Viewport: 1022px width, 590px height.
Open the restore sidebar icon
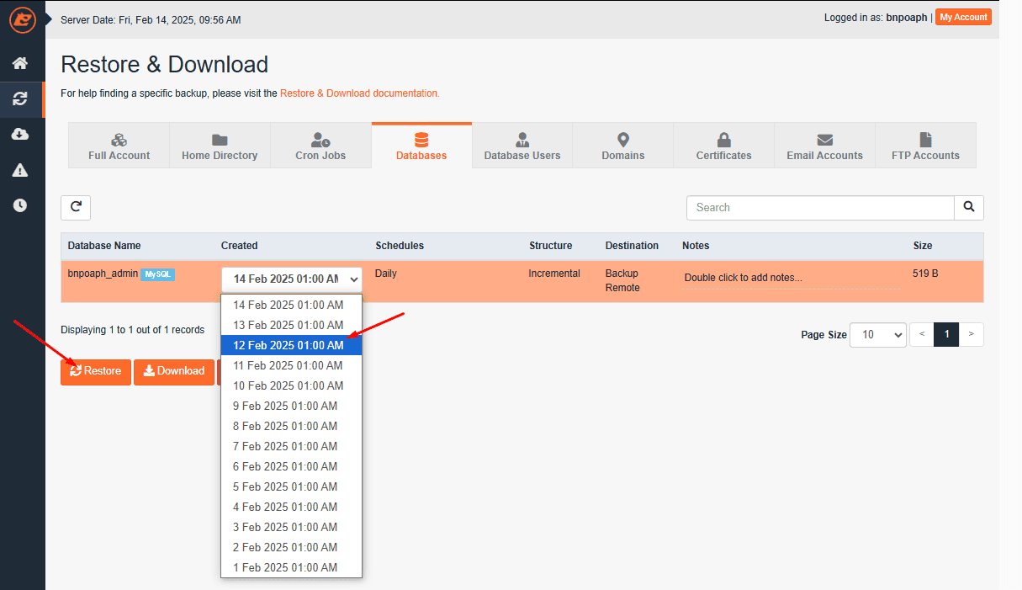coord(20,99)
